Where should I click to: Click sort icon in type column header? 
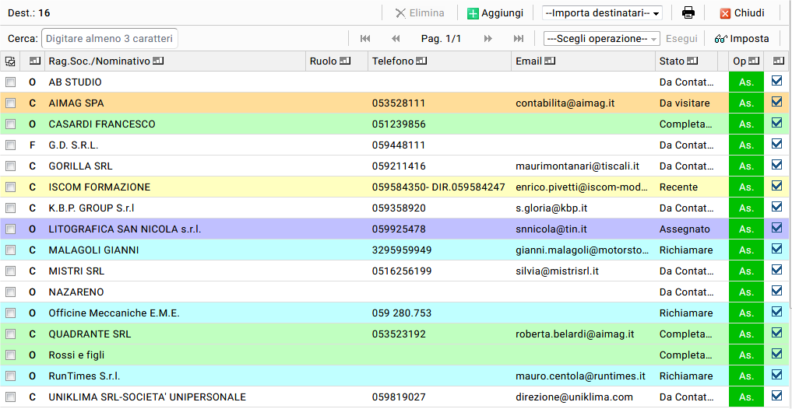(x=35, y=61)
